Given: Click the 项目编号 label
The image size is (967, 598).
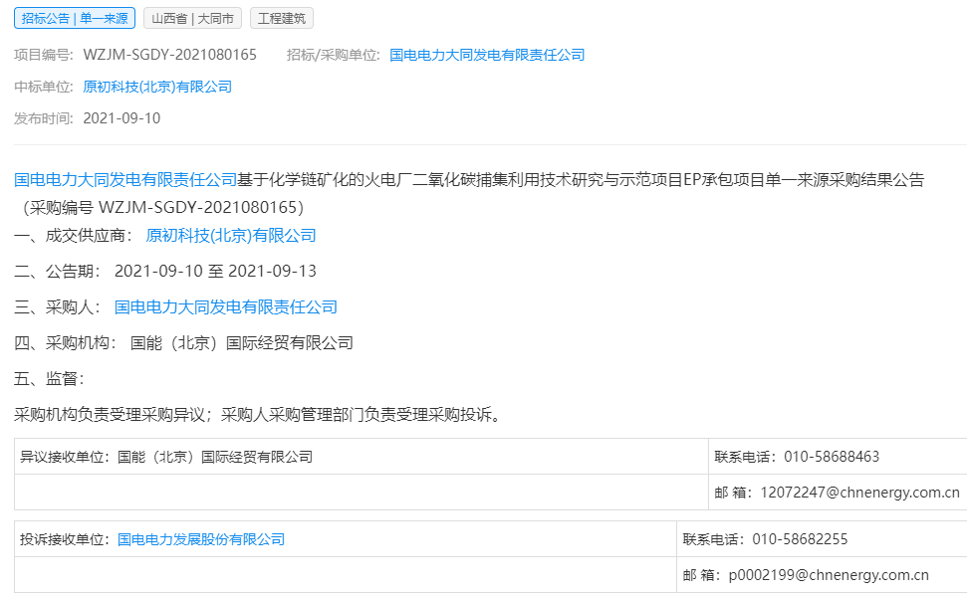Looking at the screenshot, I should tap(44, 55).
